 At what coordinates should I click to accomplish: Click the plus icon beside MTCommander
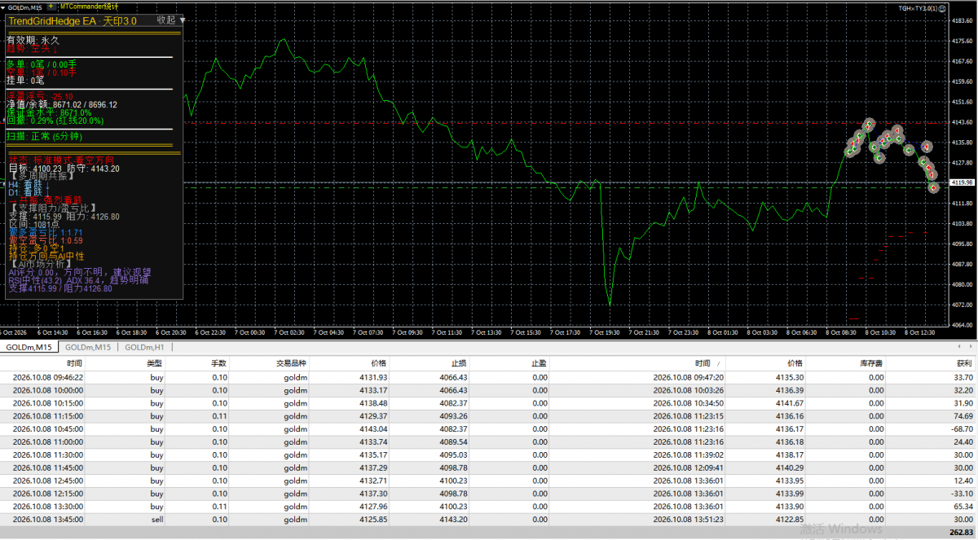pyautogui.click(x=53, y=6)
